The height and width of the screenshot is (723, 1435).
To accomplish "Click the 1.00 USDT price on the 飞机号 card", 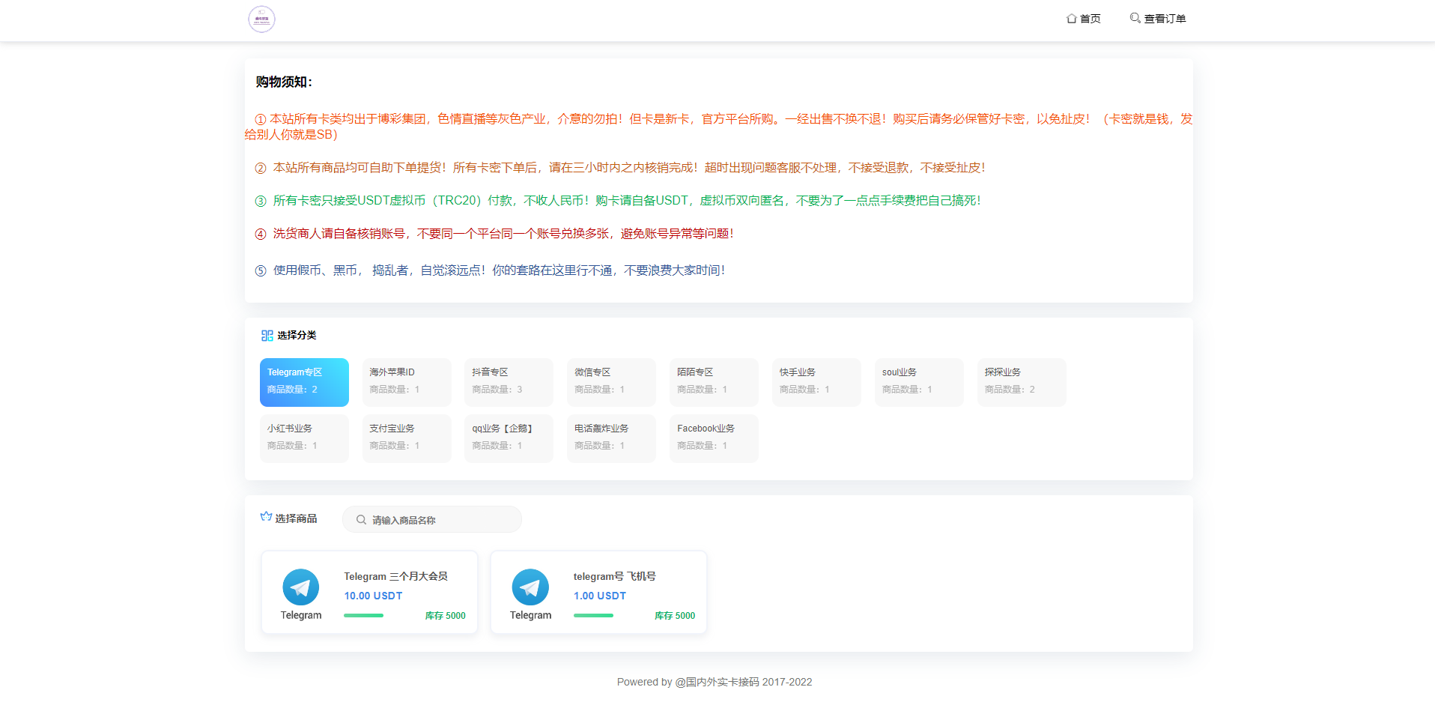I will [600, 596].
